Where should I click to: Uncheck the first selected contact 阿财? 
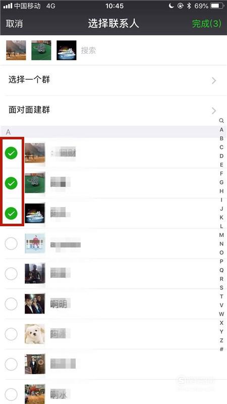coord(11,153)
